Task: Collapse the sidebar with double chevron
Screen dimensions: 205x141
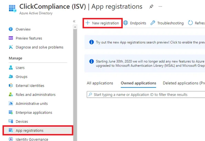Action: (74, 21)
